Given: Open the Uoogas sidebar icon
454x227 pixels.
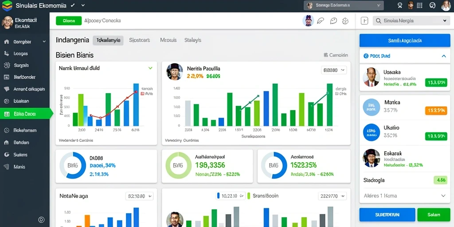Looking at the screenshot, I should click(x=6, y=54).
